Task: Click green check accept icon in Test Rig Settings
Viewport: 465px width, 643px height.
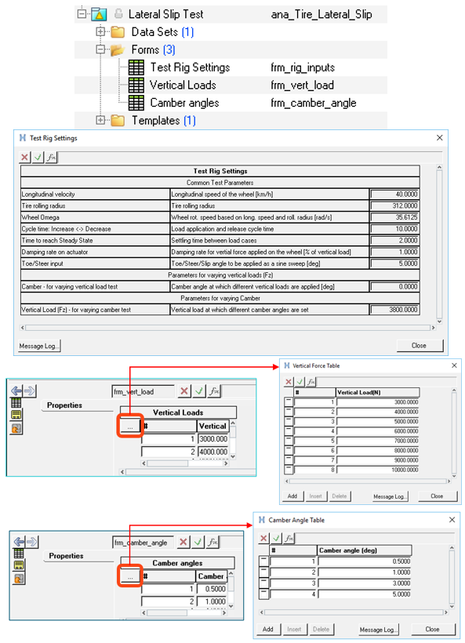Action: tap(38, 157)
